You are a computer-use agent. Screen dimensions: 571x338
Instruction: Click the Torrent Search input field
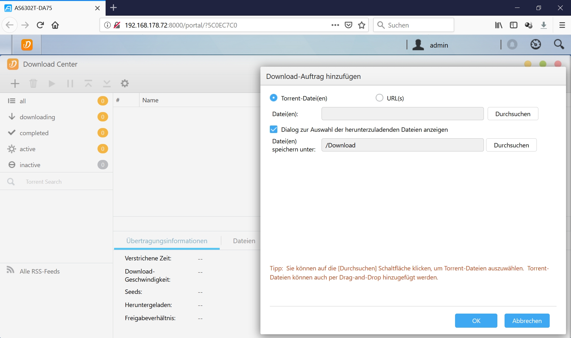point(63,182)
